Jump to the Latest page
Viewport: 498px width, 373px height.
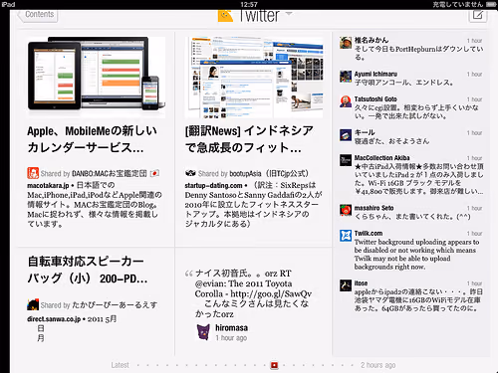point(120,365)
